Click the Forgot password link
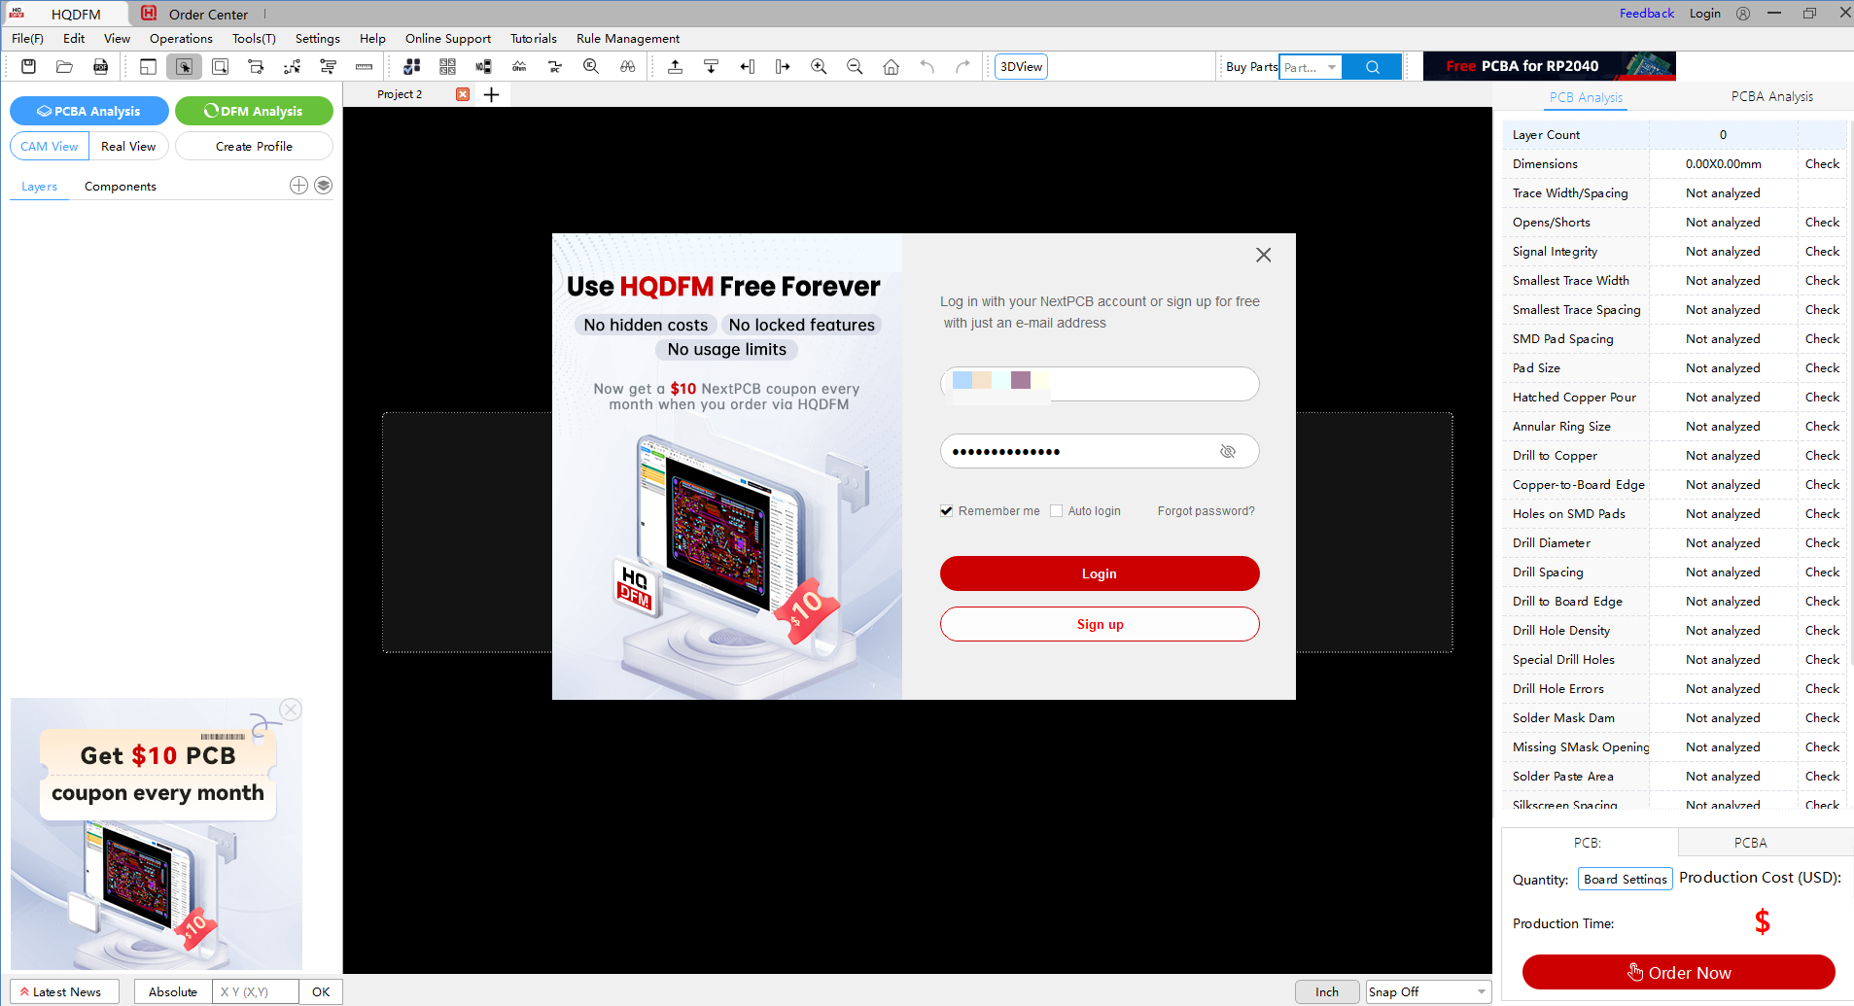 (1206, 511)
